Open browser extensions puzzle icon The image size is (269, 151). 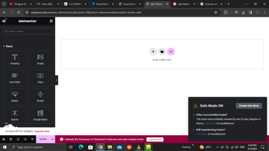[x=226, y=12]
